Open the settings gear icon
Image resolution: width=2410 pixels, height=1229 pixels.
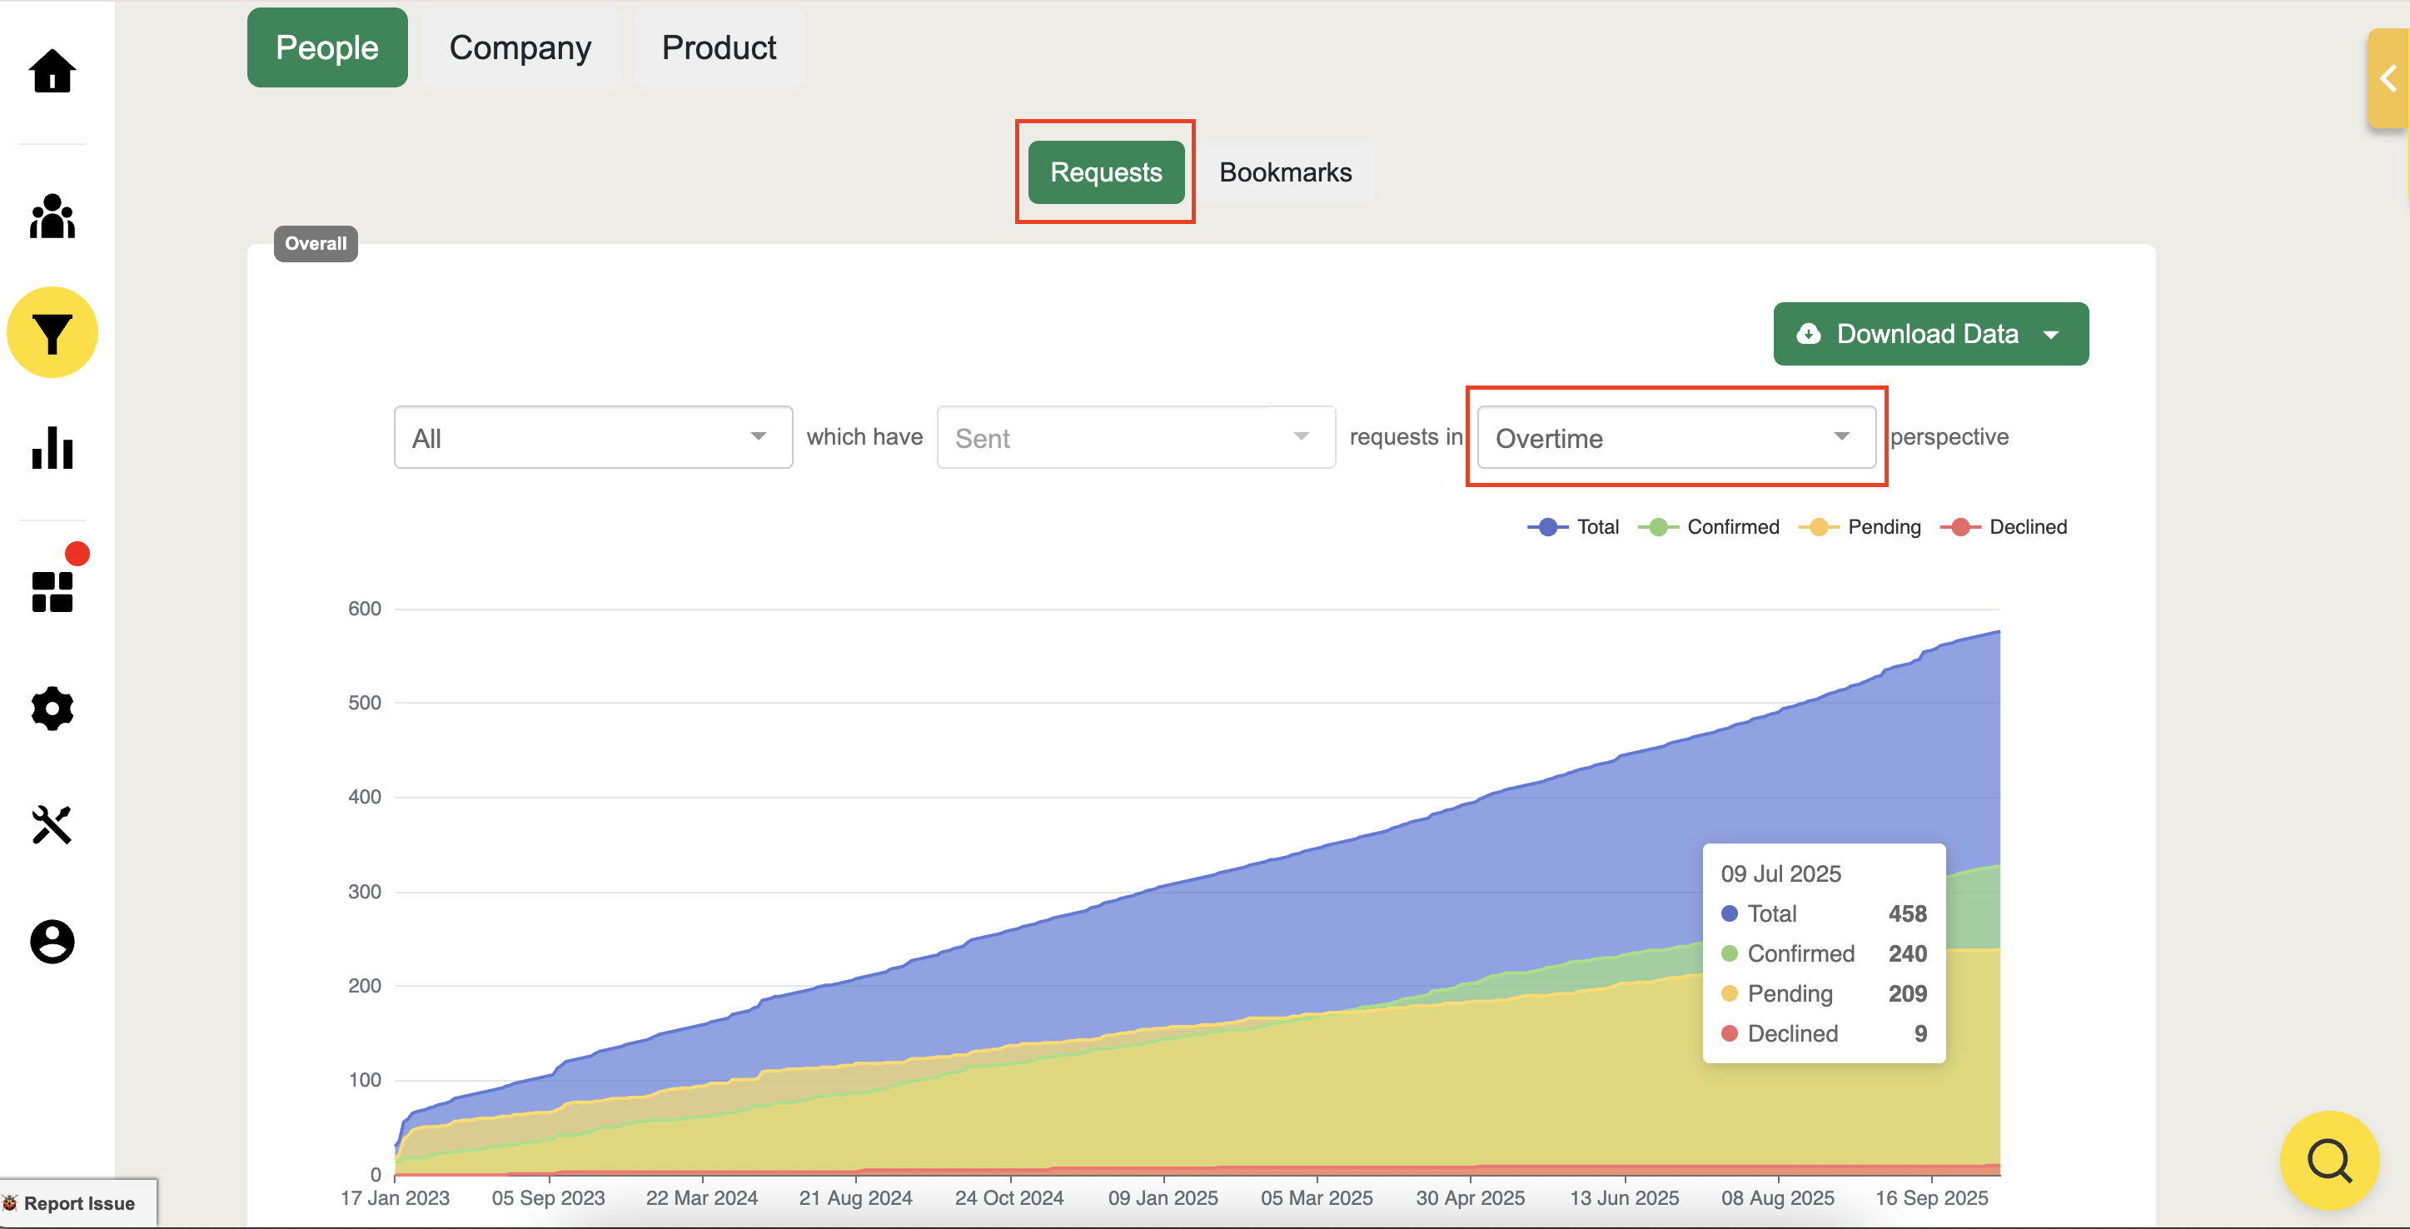pos(52,708)
